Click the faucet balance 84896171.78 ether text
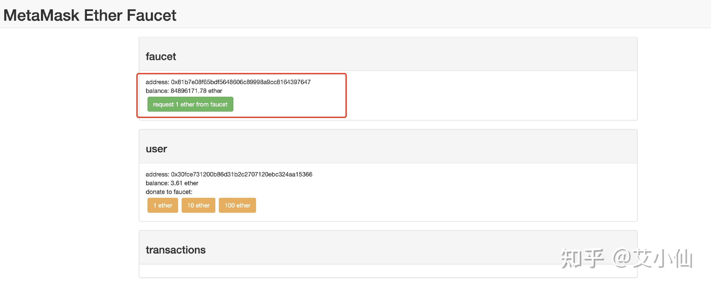711x287 pixels. coord(184,91)
